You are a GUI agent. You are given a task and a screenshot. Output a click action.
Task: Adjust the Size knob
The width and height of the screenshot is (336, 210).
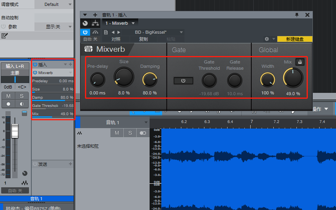124,77
